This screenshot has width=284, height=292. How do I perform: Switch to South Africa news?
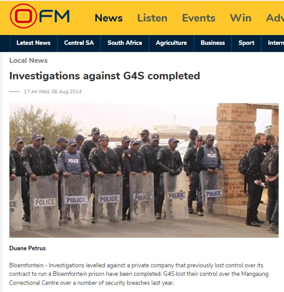[x=125, y=43]
